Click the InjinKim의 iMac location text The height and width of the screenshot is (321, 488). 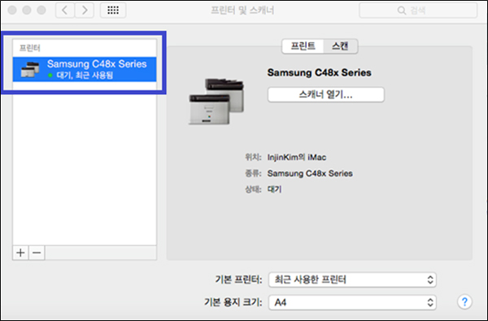click(297, 158)
